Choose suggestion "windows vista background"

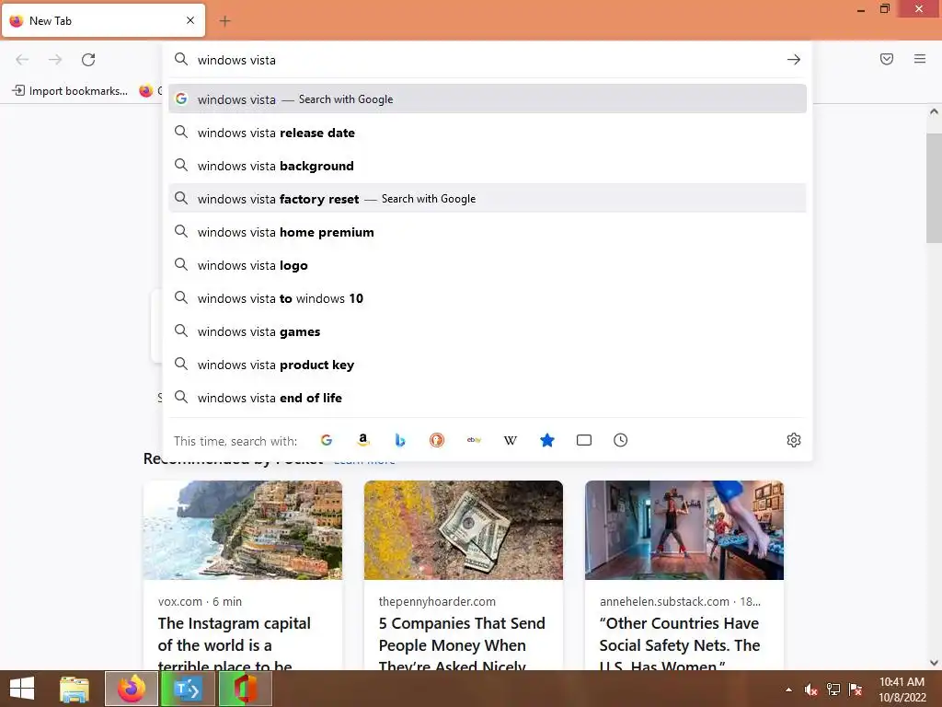coord(488,166)
